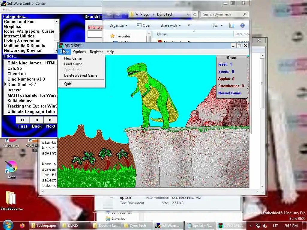Select Internet Utilities category
The image size is (307, 230).
click(x=19, y=36)
